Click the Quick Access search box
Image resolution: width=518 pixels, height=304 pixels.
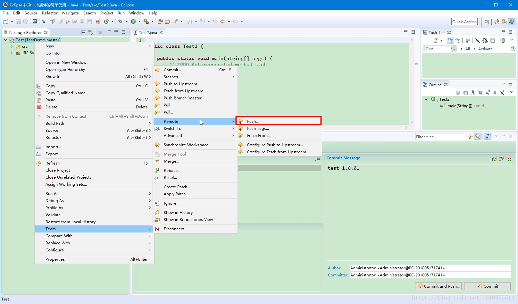[x=464, y=21]
